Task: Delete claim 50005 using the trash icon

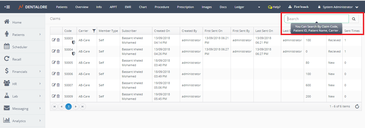Action: 58,62
